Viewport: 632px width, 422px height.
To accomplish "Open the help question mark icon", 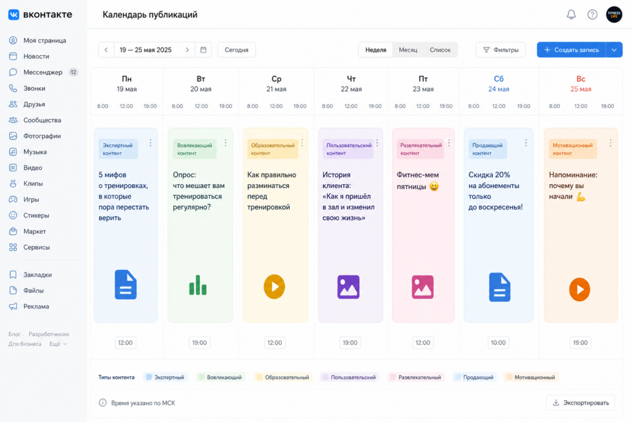I will [592, 15].
